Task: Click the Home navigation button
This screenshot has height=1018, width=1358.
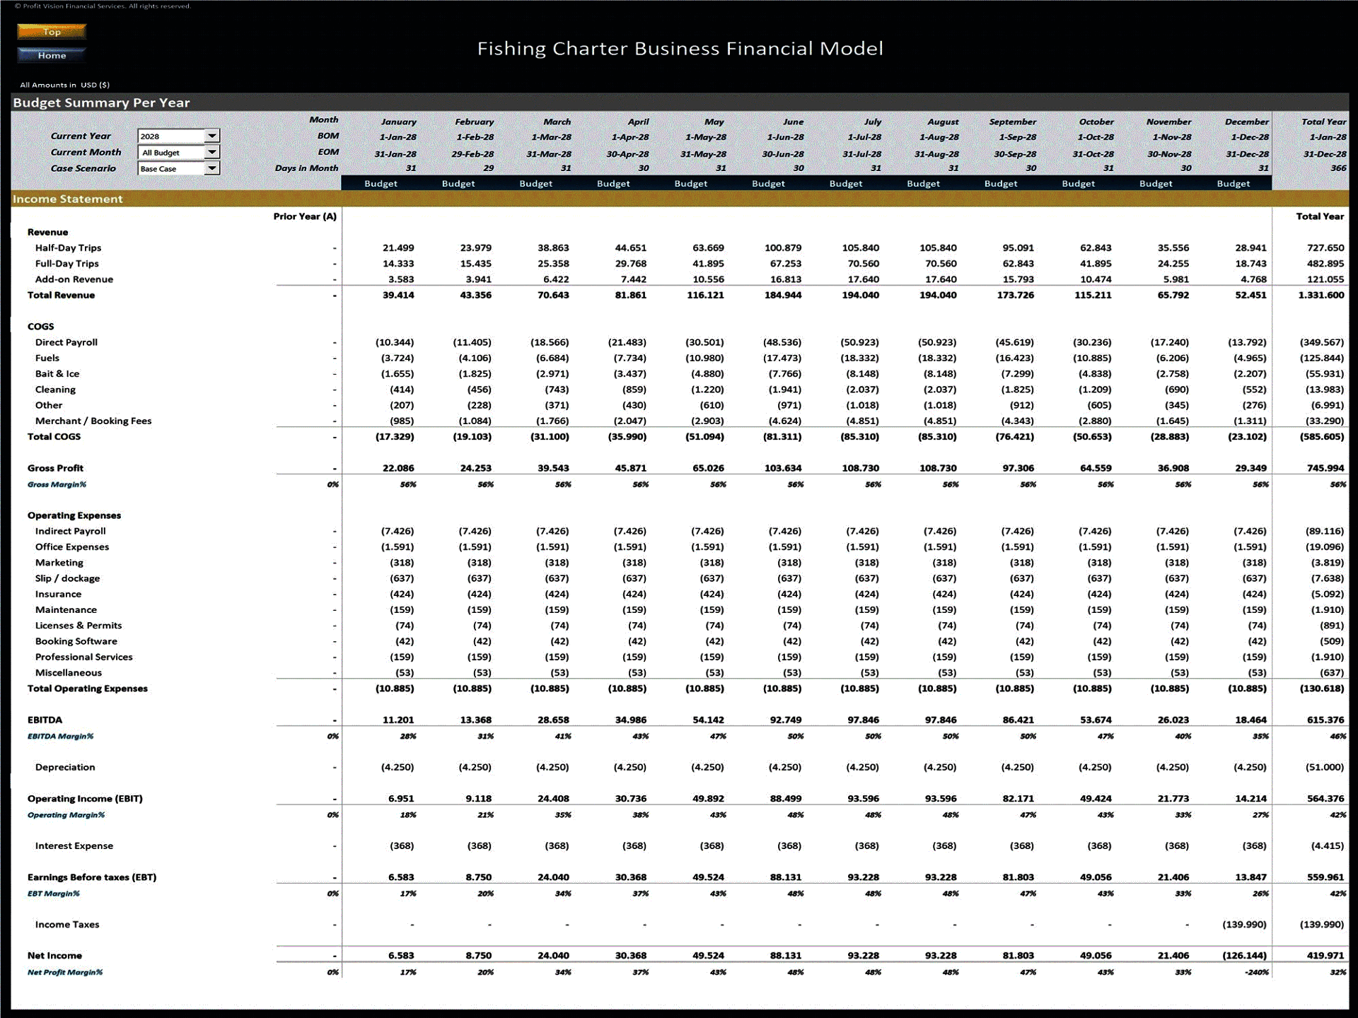Action: [51, 55]
